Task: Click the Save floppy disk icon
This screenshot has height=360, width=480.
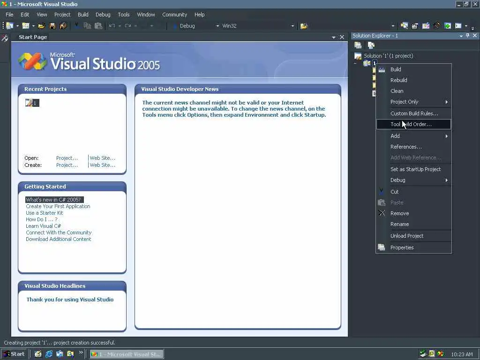Action: [x=52, y=26]
